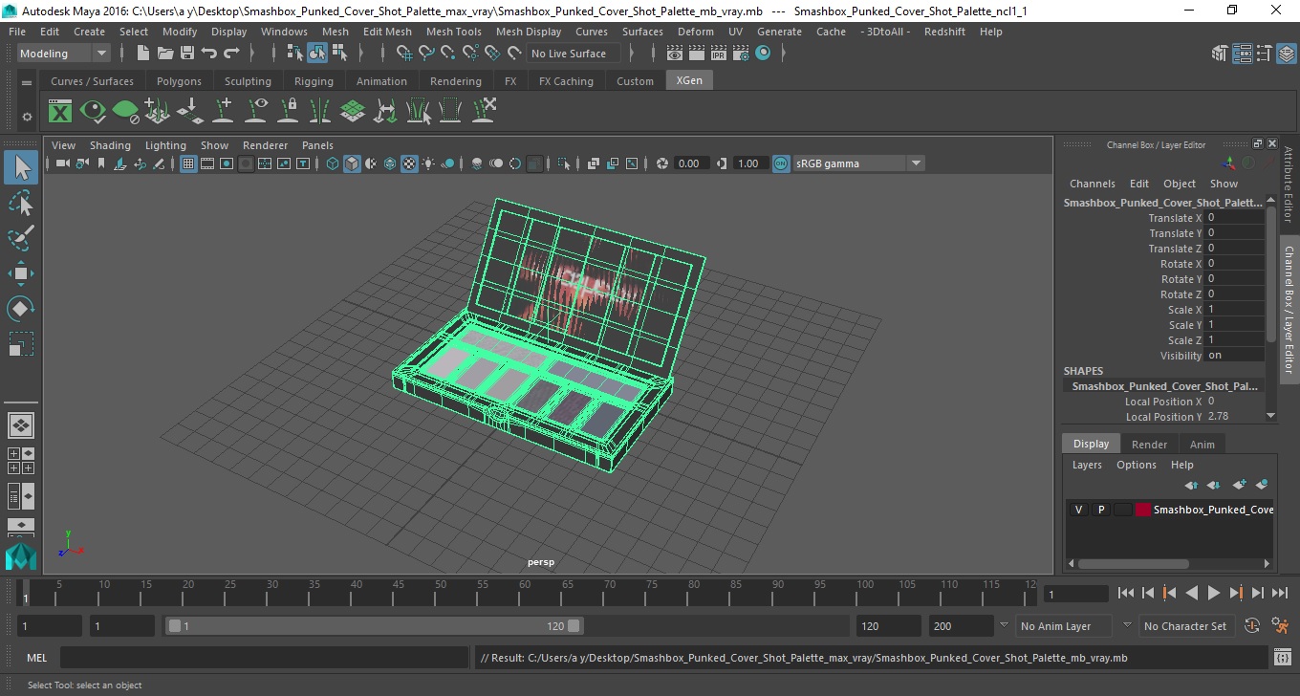Click the XGen clear preview leaf icon
Image resolution: width=1300 pixels, height=696 pixels.
[125, 111]
